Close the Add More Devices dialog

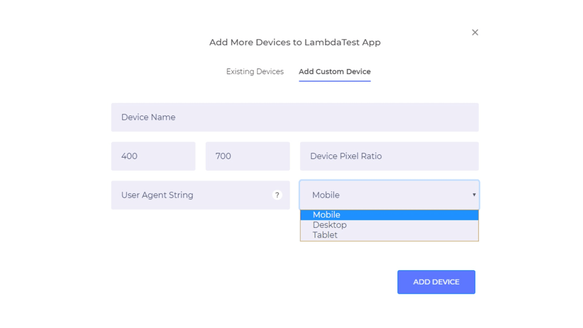(475, 33)
